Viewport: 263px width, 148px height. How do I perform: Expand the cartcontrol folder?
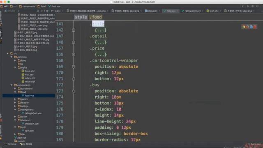point(15,89)
